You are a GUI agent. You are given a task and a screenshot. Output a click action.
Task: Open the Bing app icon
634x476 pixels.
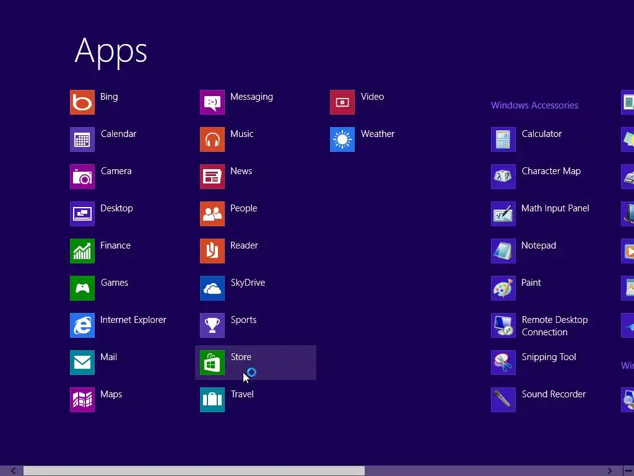point(82,102)
